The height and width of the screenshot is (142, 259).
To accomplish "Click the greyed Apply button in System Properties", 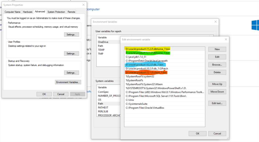I will pos(77,94).
